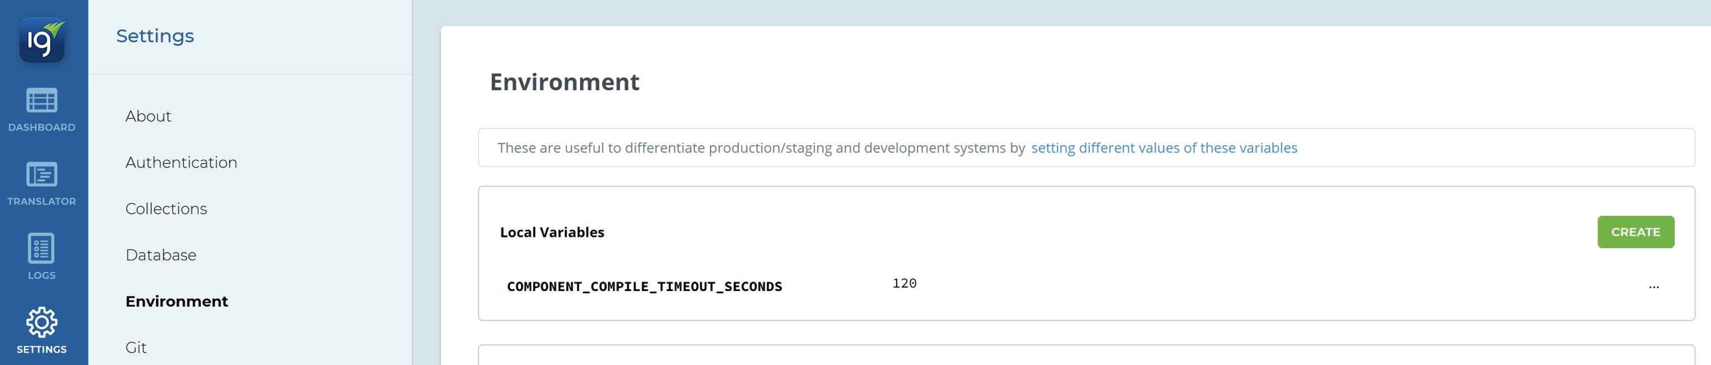
Task: Click the LOGS label text
Action: [x=41, y=275]
